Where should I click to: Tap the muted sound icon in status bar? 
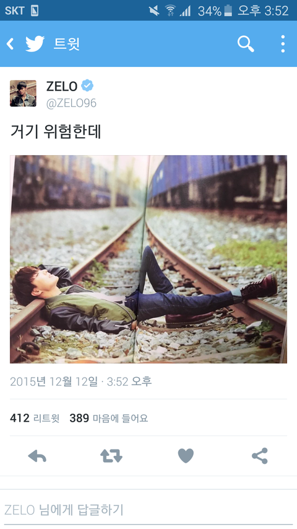[154, 11]
